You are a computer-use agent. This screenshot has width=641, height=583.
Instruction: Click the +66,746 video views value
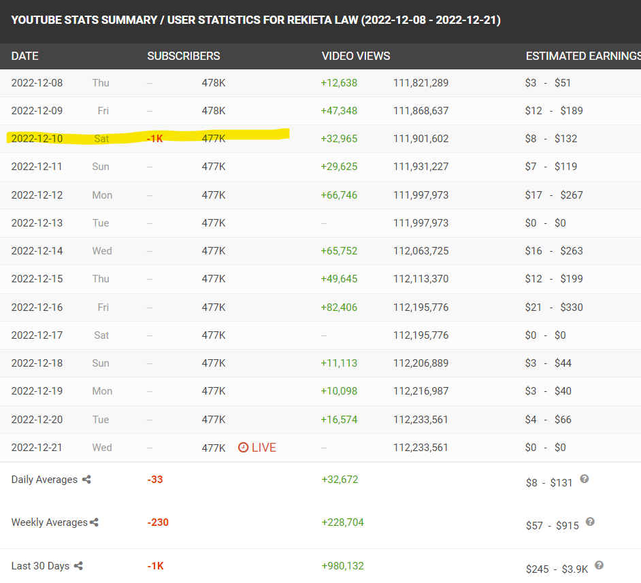[x=339, y=195]
